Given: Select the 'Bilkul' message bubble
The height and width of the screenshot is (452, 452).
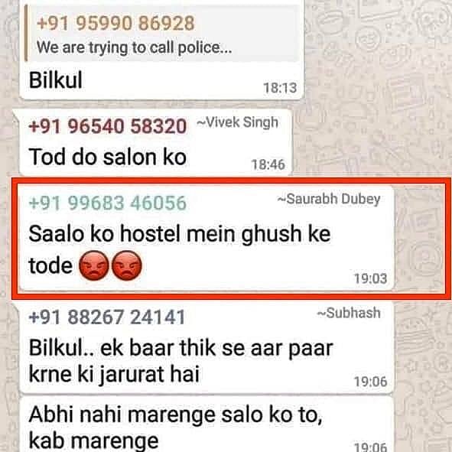Looking at the screenshot, I should (x=162, y=50).
